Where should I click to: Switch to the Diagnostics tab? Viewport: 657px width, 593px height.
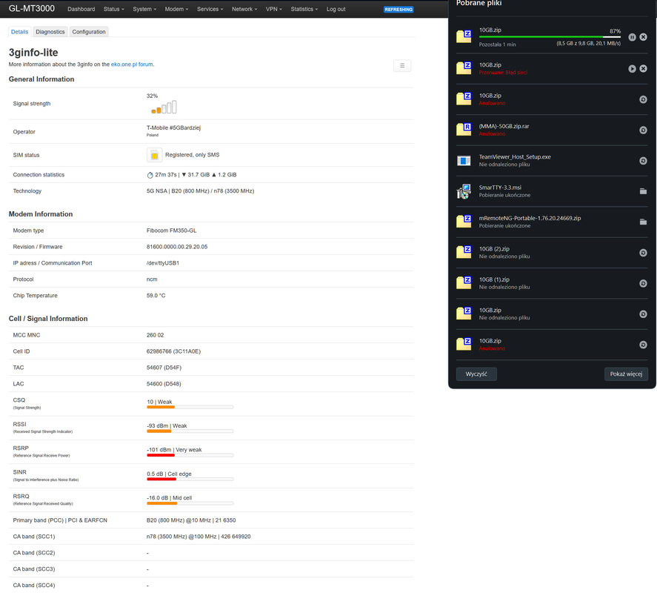pyautogui.click(x=50, y=32)
